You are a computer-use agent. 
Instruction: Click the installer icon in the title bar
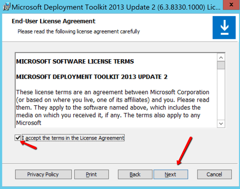(x=5, y=7)
